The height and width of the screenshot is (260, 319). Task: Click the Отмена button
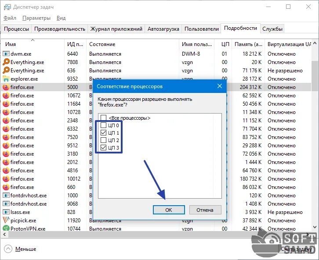coord(205,210)
